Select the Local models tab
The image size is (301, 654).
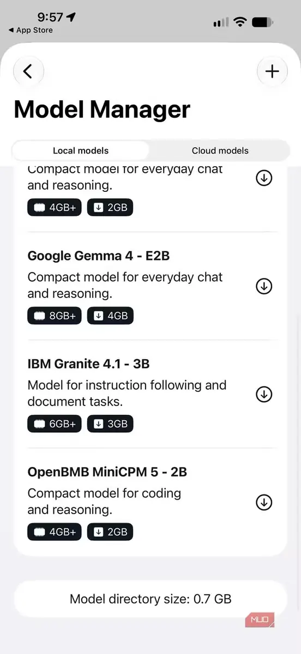coord(81,150)
